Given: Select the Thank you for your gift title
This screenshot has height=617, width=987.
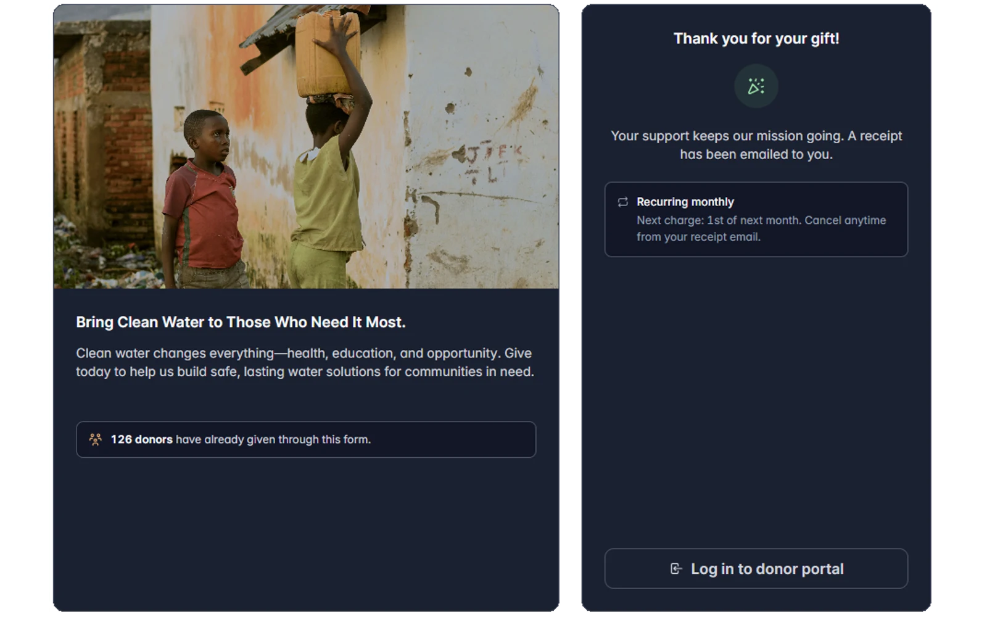Looking at the screenshot, I should tap(756, 38).
